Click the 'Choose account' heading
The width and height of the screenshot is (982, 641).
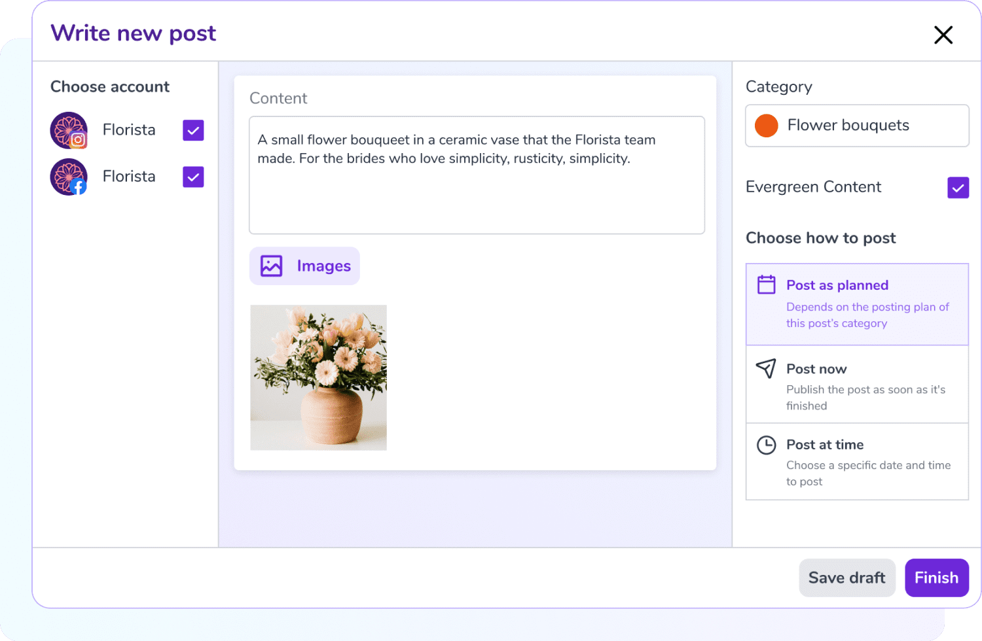(x=110, y=87)
